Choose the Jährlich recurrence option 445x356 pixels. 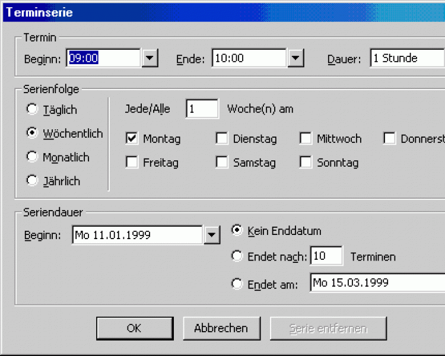click(x=32, y=181)
